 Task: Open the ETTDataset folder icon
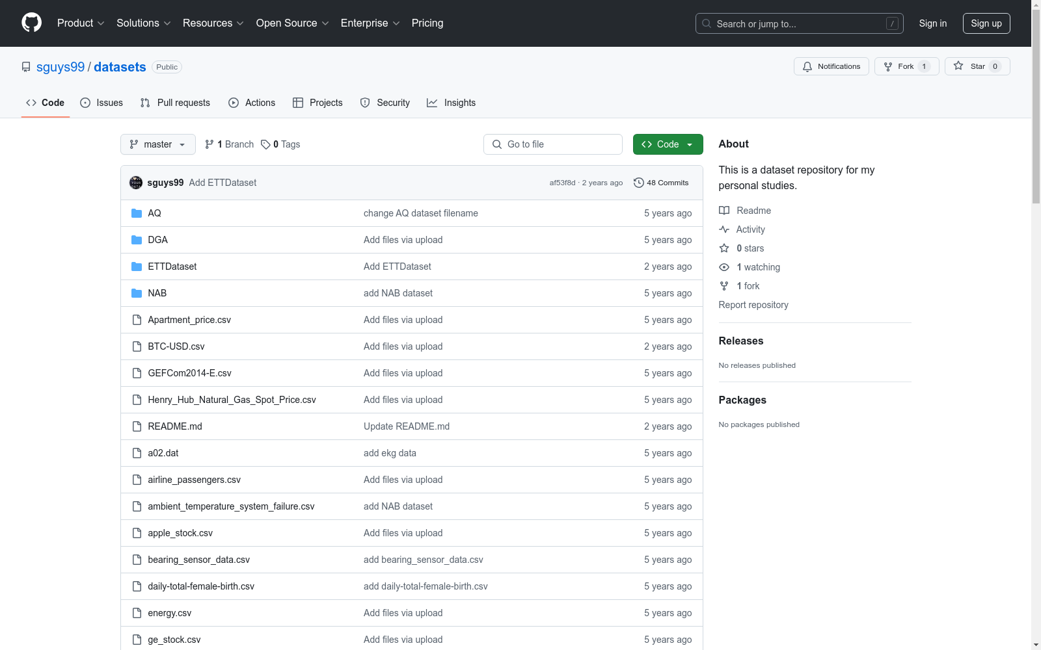click(137, 266)
